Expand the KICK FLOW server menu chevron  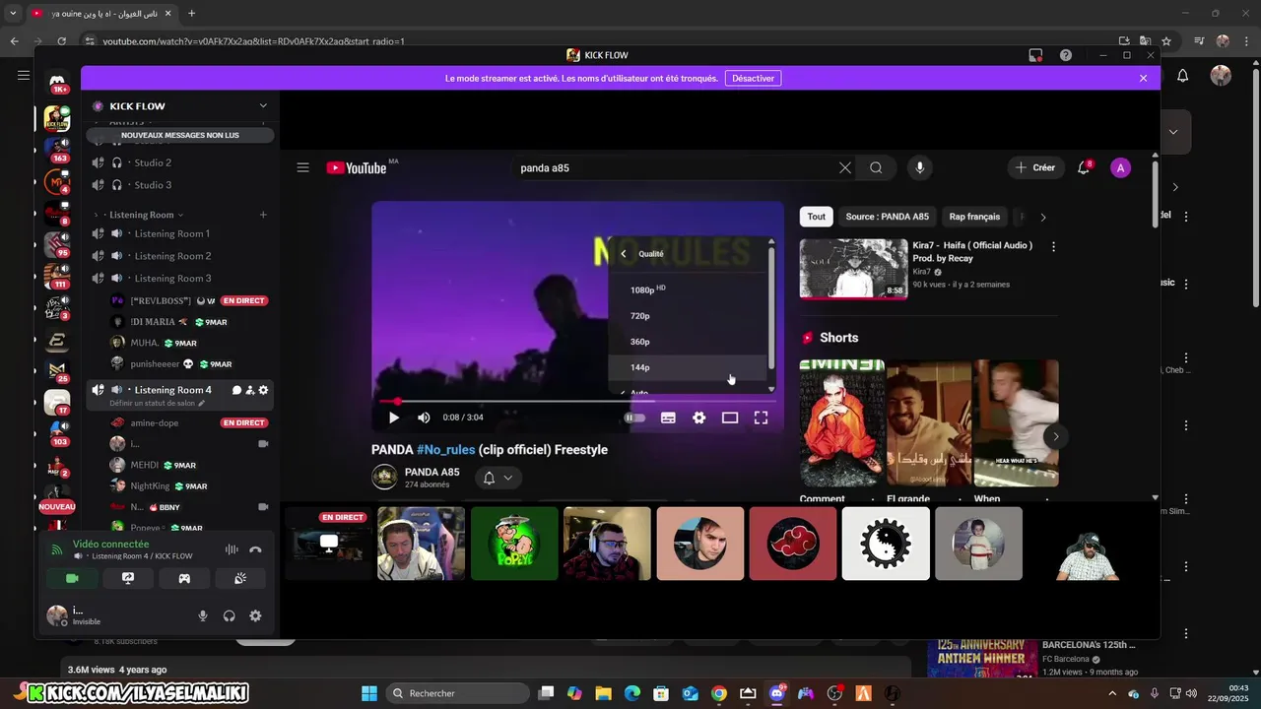click(x=263, y=105)
